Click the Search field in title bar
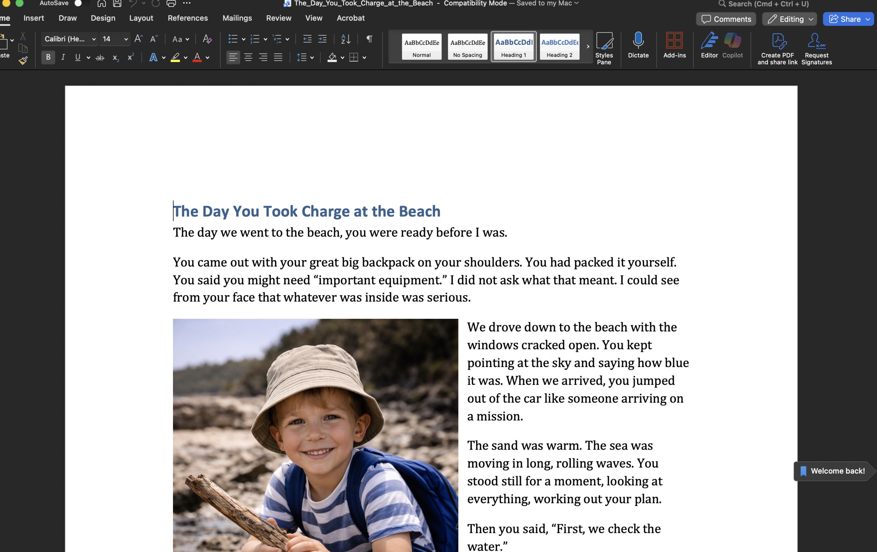877x552 pixels. 768,4
